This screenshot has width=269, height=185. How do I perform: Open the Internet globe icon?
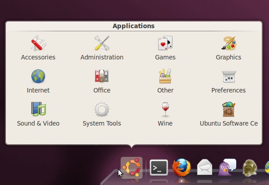click(38, 76)
